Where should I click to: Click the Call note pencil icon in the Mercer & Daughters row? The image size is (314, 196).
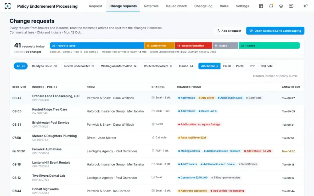point(153,138)
